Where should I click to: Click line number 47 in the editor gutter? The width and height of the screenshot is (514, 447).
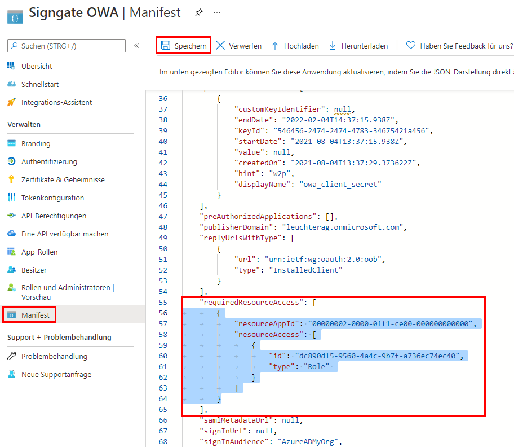click(163, 217)
